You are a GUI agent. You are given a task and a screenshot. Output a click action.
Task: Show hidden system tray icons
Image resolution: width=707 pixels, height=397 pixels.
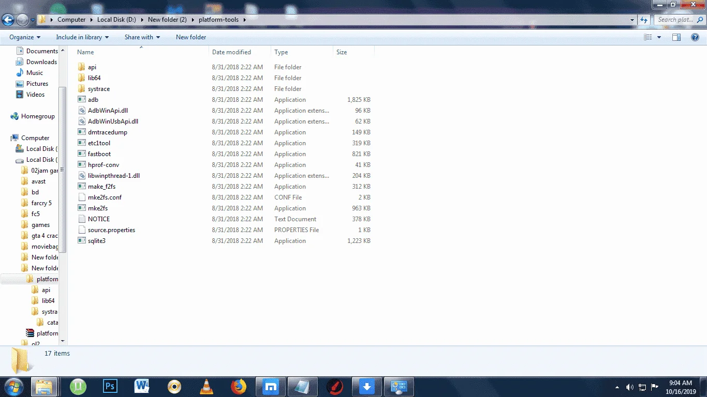point(617,387)
